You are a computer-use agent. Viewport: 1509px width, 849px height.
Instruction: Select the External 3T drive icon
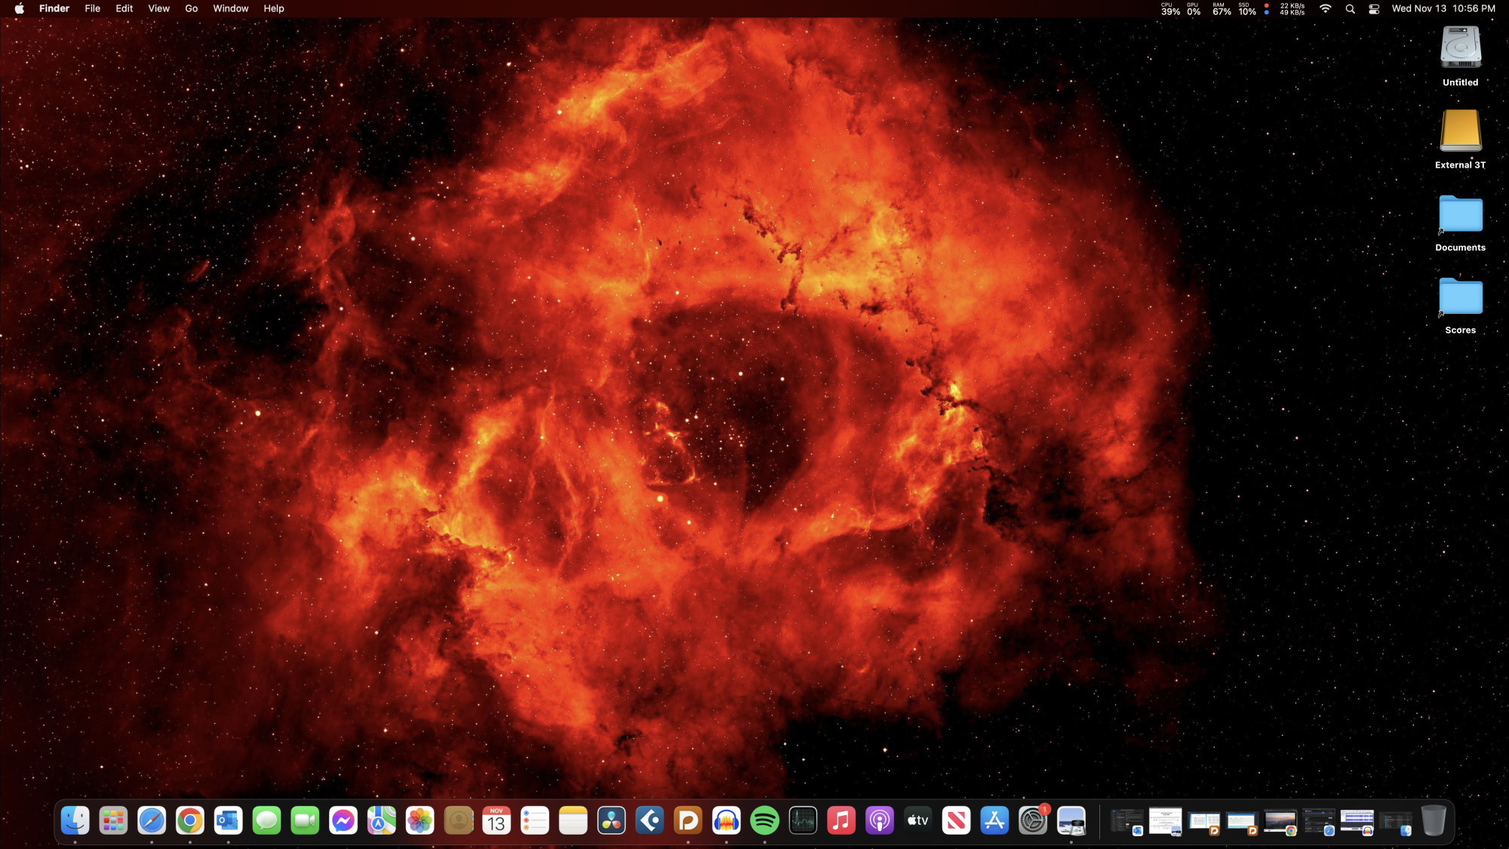tap(1460, 132)
